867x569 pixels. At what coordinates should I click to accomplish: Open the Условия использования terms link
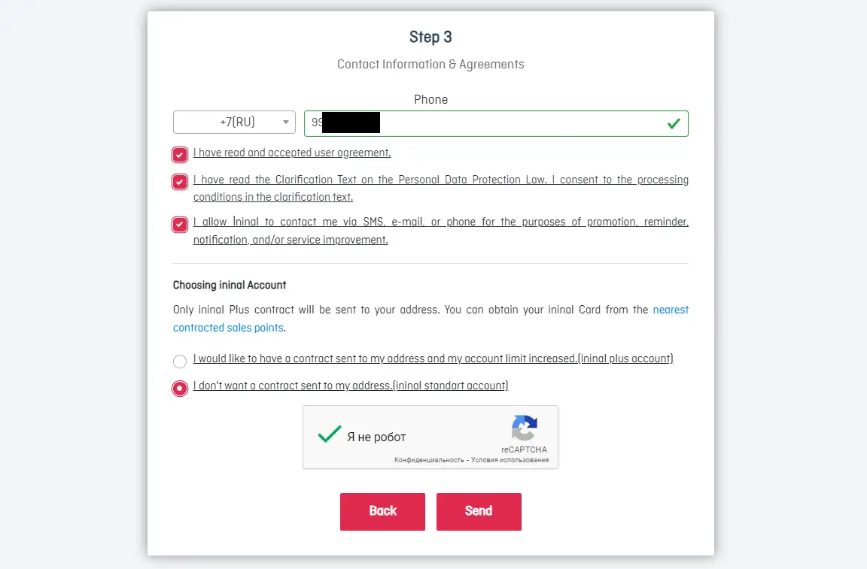(510, 460)
